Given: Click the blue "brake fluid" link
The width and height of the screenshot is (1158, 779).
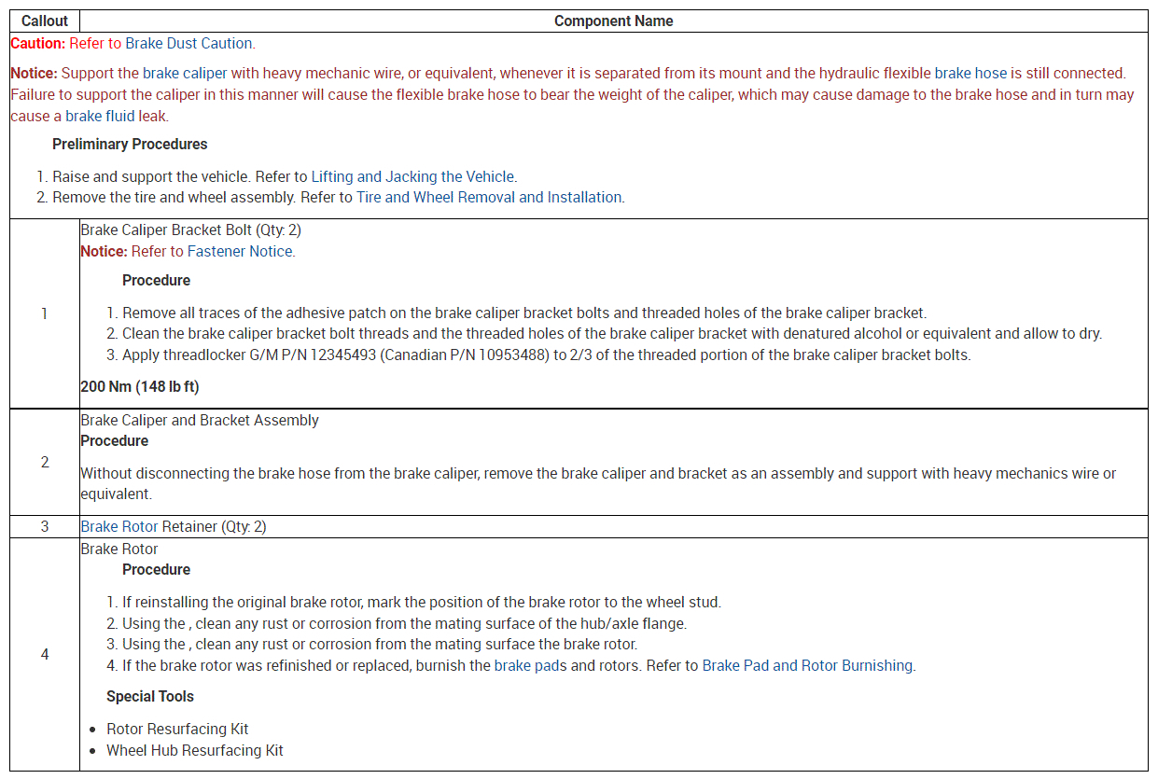Looking at the screenshot, I should (99, 117).
